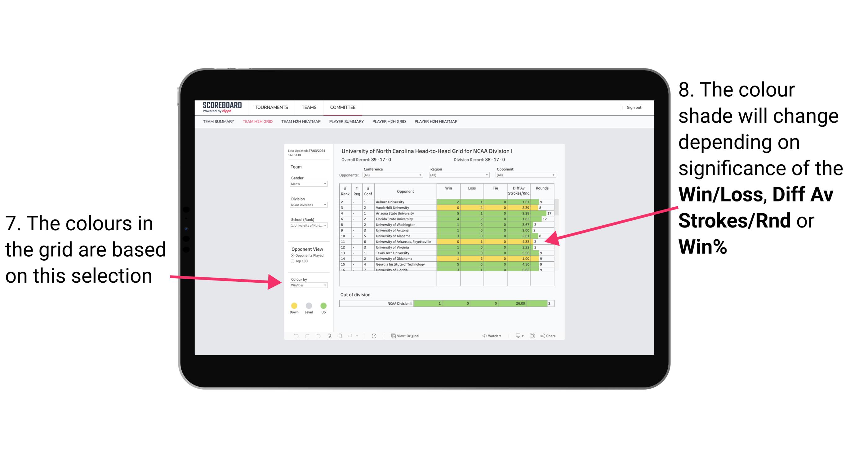Click the View Original icon button
This screenshot has width=846, height=455.
pos(393,335)
